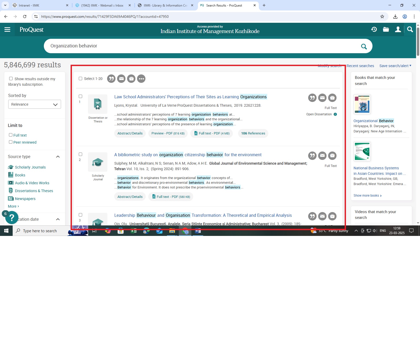The height and width of the screenshot is (346, 420).
Task: Save result 3 using the save icon
Action: [332, 217]
